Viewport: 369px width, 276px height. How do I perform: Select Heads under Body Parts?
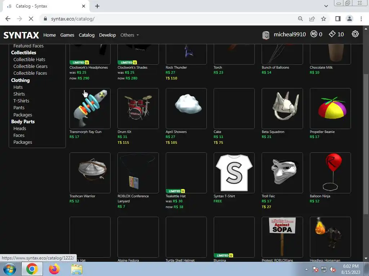pos(20,128)
